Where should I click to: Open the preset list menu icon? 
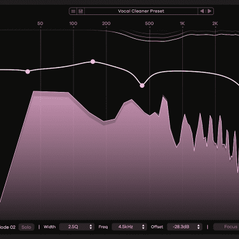point(73,11)
